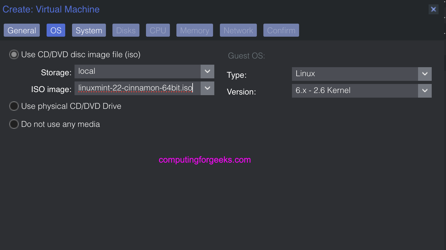Go to the Disks tab
446x250 pixels.
(126, 30)
